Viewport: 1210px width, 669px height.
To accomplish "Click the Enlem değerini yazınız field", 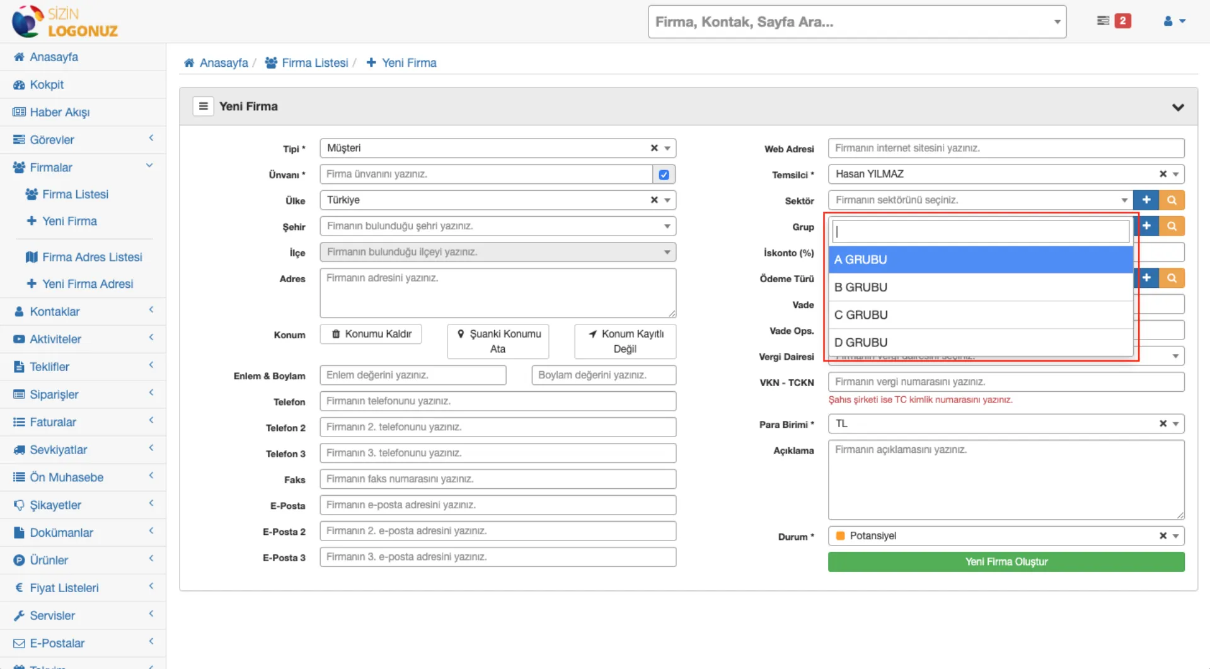I will pyautogui.click(x=413, y=375).
